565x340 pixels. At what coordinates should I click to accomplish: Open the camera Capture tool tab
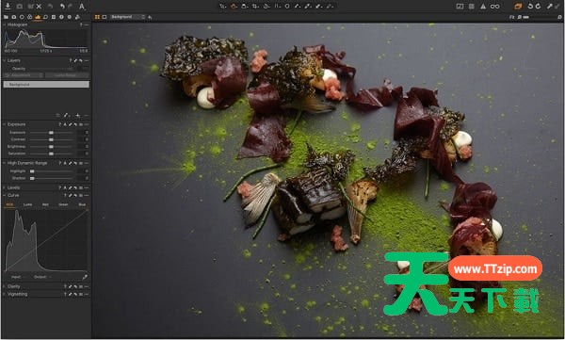pyautogui.click(x=14, y=17)
